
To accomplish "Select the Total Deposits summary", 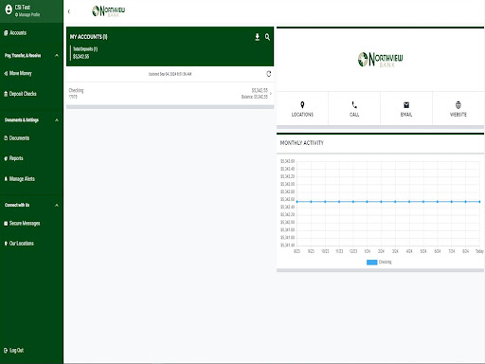I will coord(85,53).
